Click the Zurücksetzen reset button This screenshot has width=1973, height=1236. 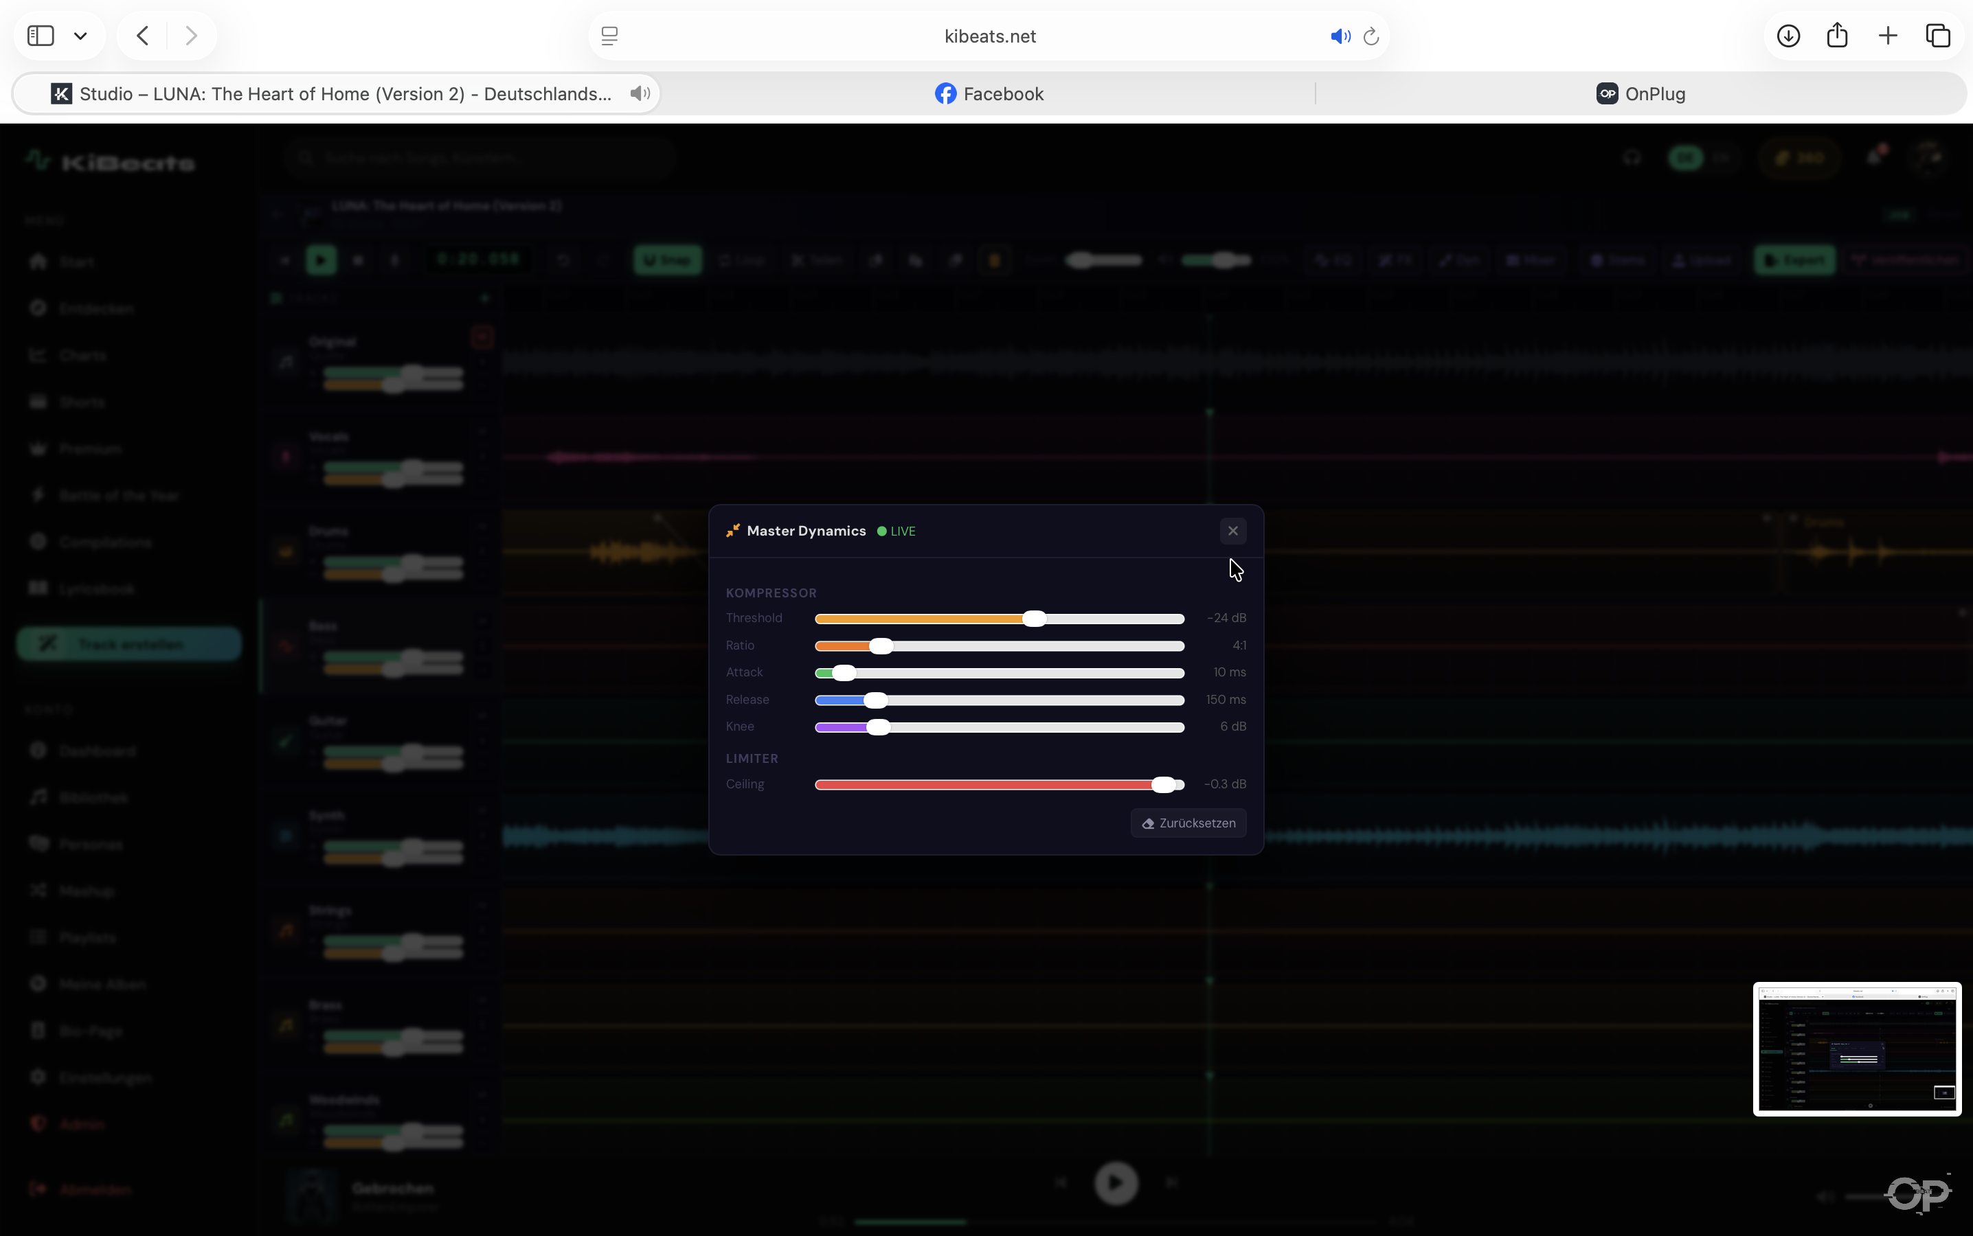click(x=1188, y=823)
